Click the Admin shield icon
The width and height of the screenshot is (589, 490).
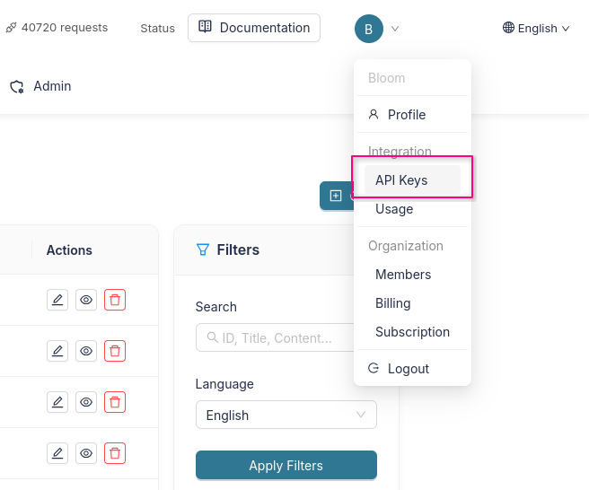point(17,87)
